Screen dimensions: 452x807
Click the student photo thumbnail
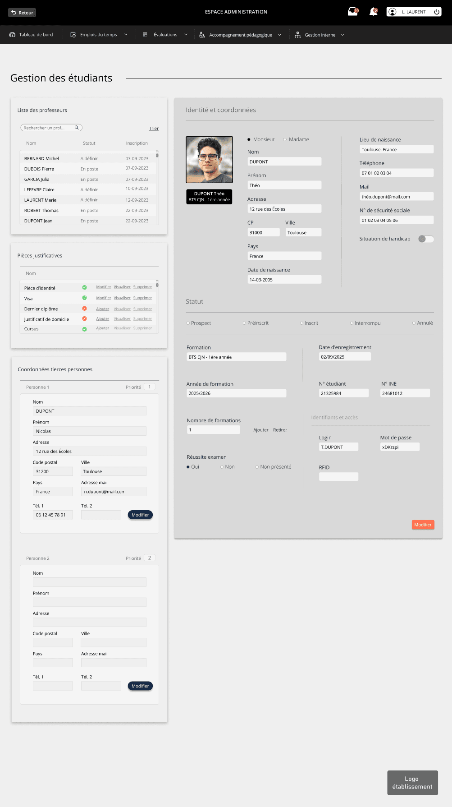210,160
